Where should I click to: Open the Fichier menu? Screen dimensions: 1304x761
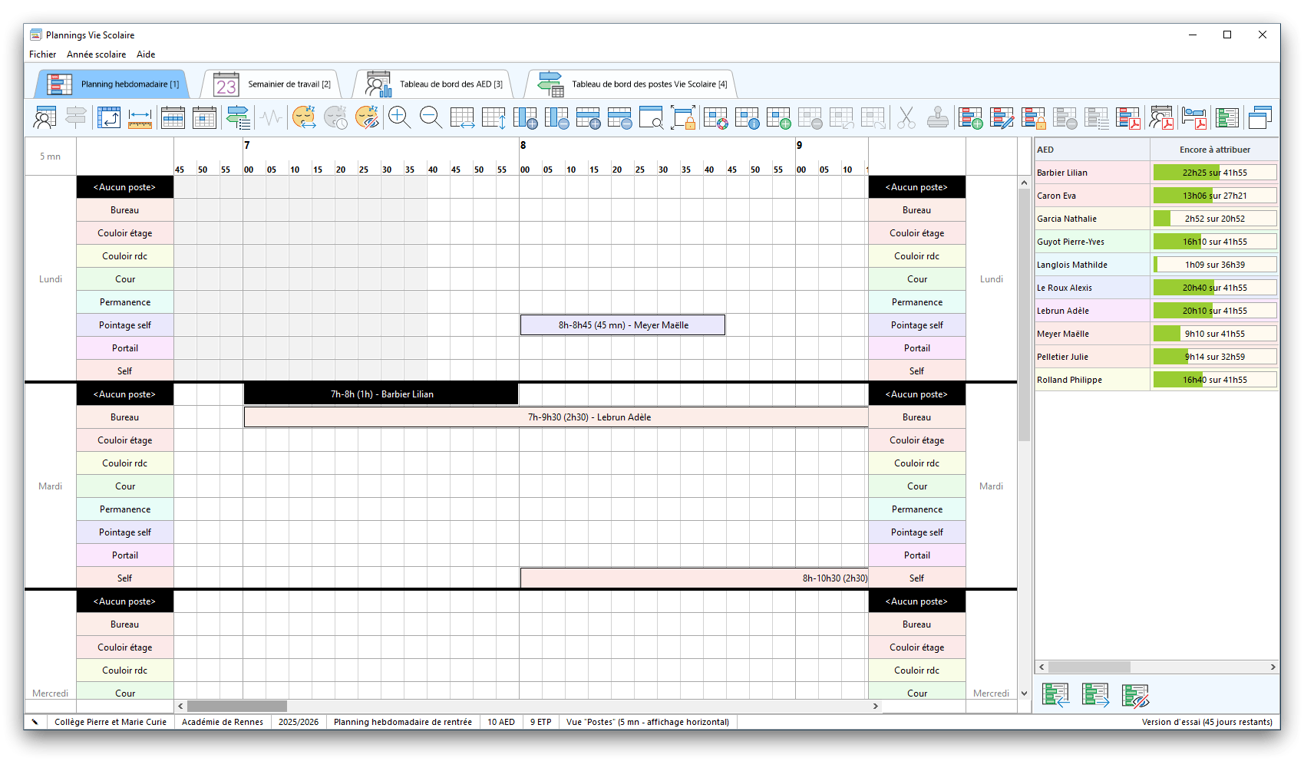pyautogui.click(x=42, y=54)
